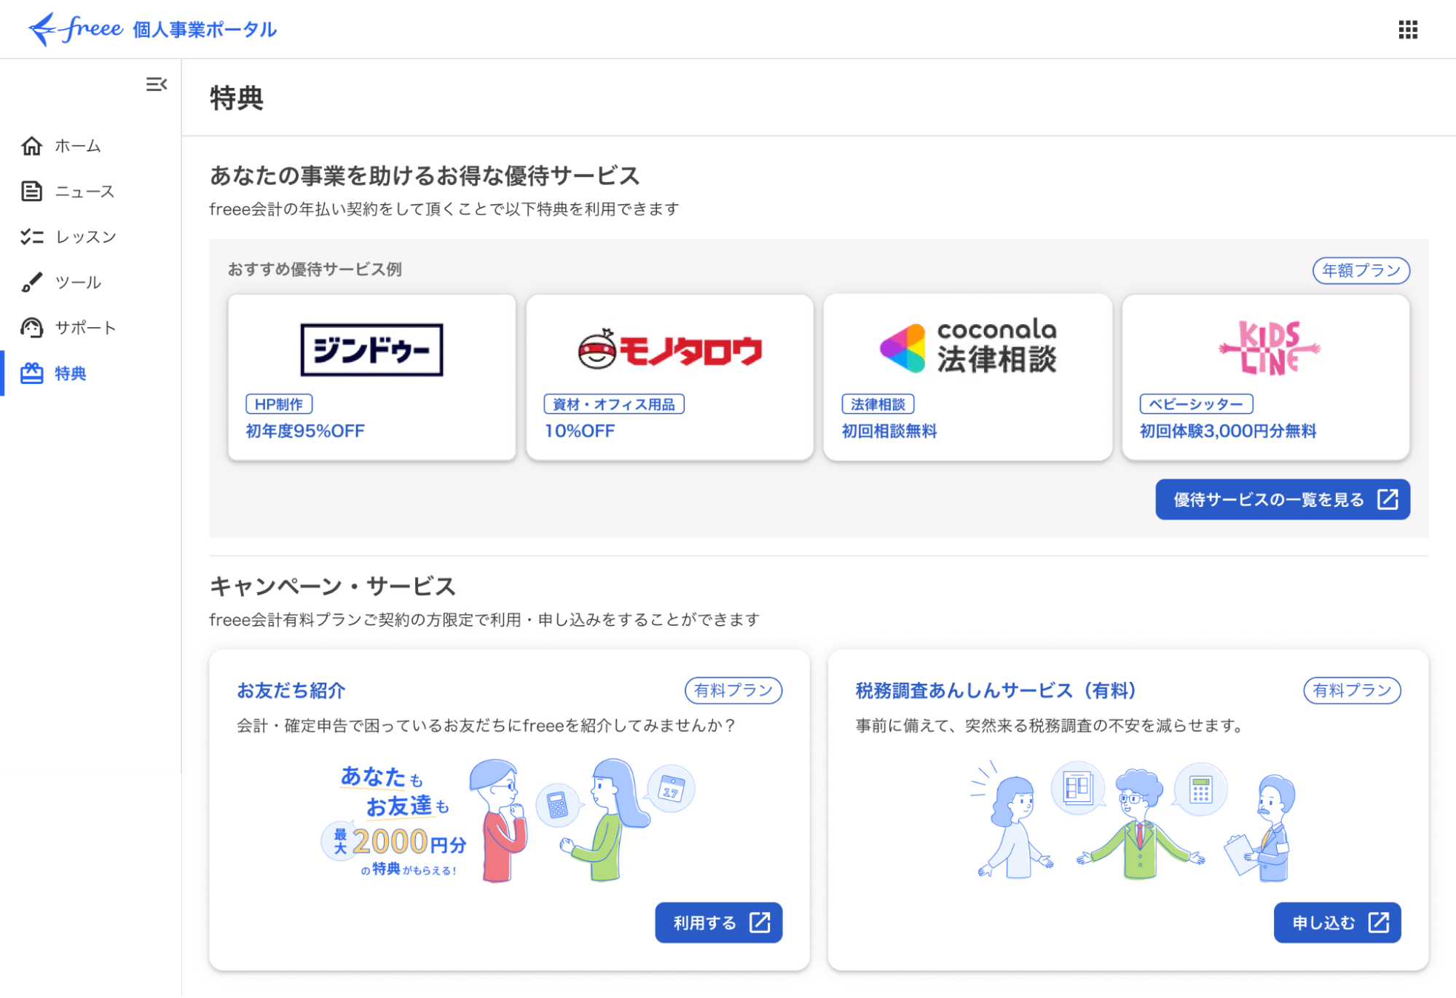
Task: Click the freee logo in header
Action: click(x=76, y=29)
